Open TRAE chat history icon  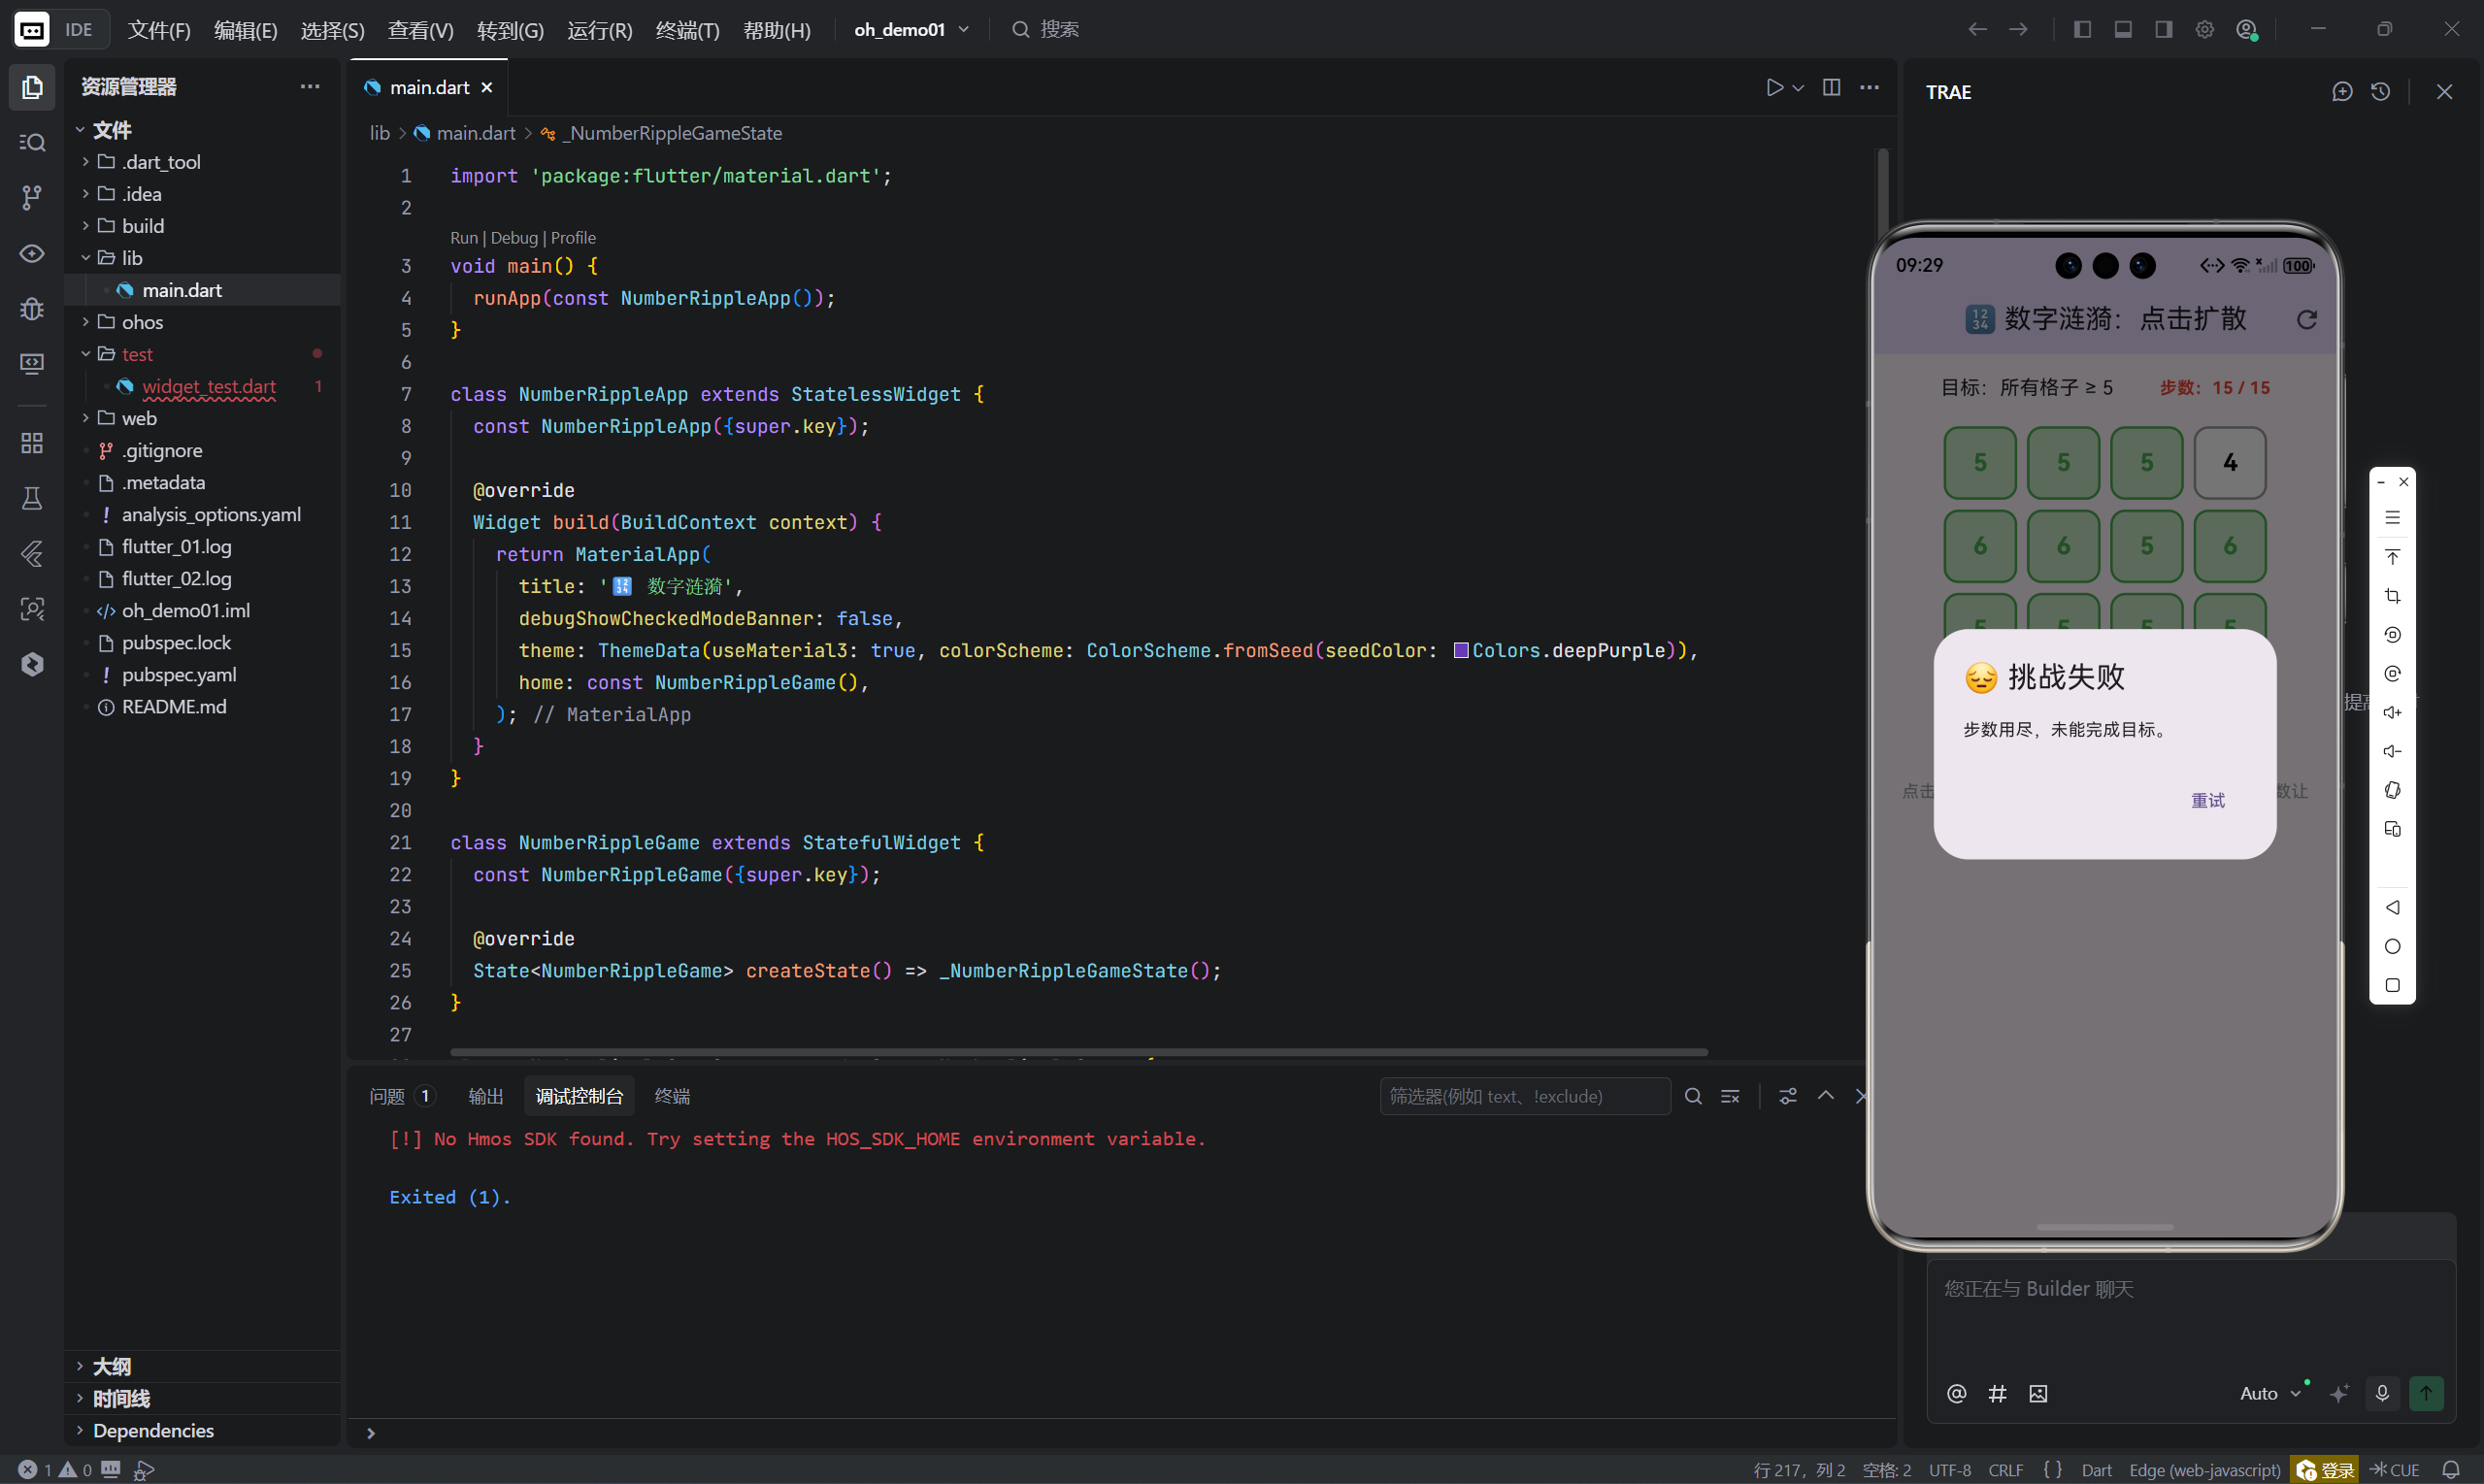2381,92
